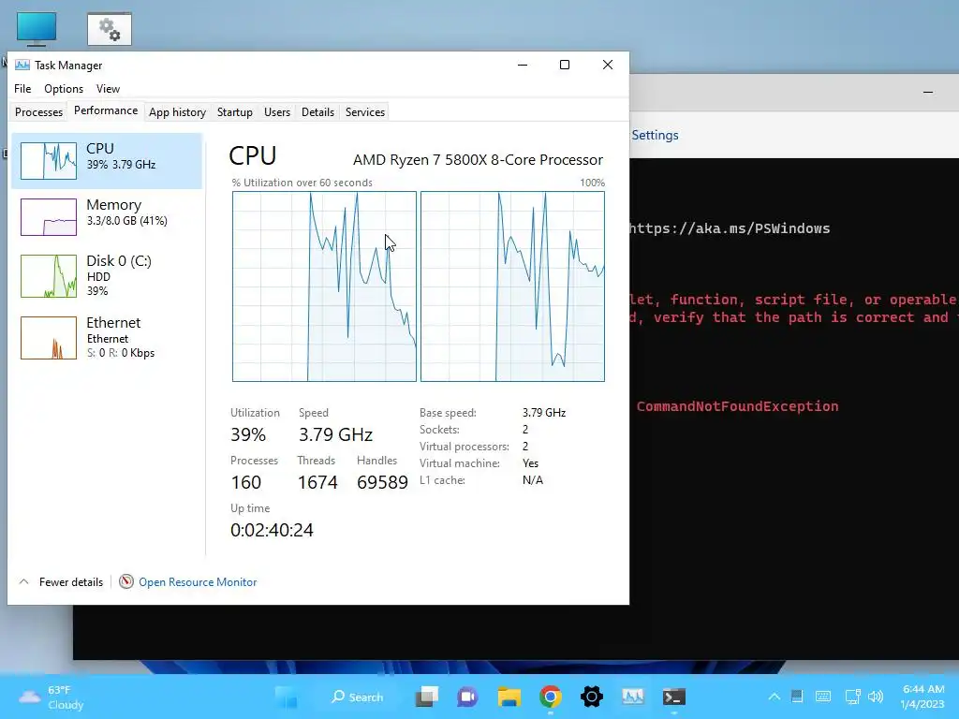This screenshot has height=719, width=959.
Task: Click the aka.ms/PSWindows URL in the terminal
Action: [730, 228]
